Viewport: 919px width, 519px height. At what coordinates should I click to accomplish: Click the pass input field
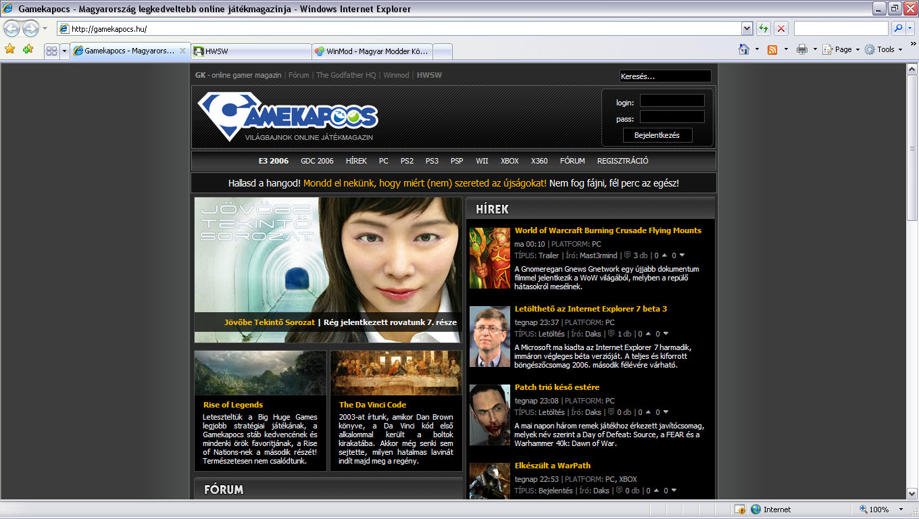coord(672,117)
